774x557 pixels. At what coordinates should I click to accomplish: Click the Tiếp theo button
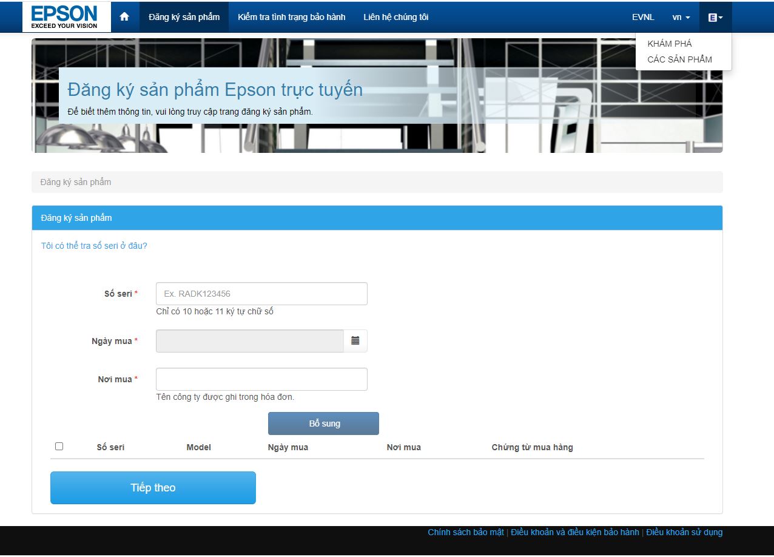coord(153,488)
